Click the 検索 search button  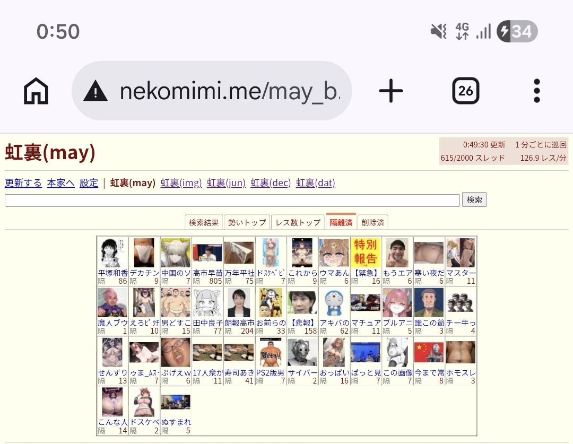474,199
